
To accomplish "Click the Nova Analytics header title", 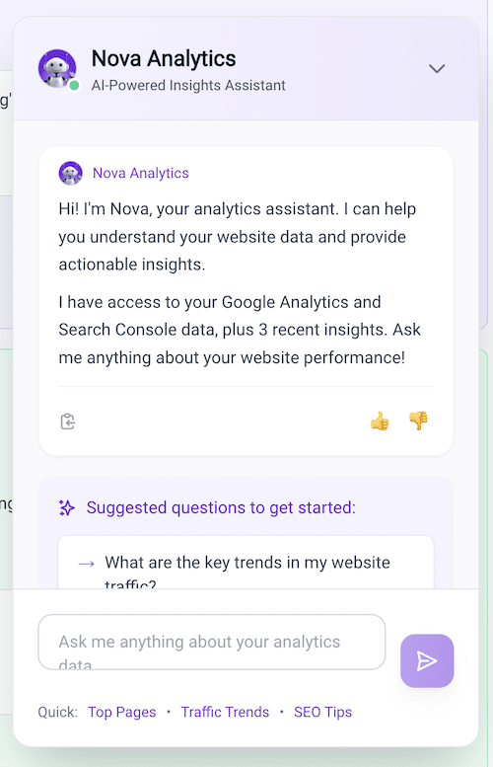I will pyautogui.click(x=164, y=58).
